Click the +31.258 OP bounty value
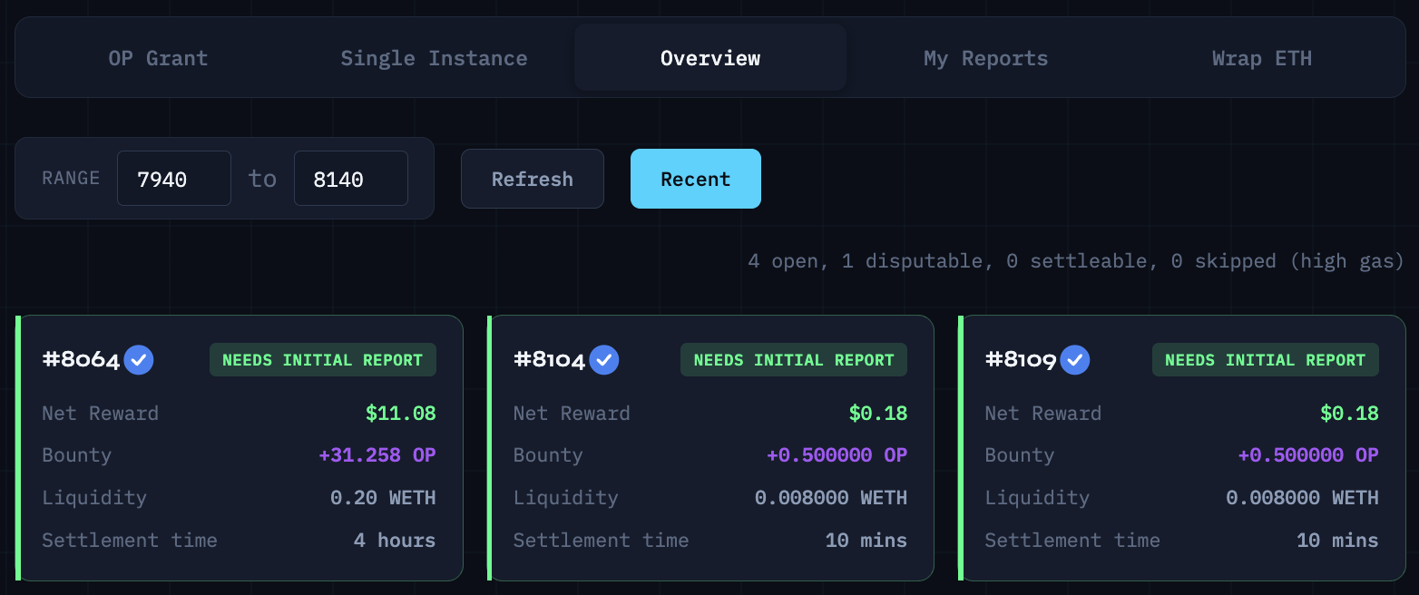Viewport: 1419px width, 595px height. point(377,455)
